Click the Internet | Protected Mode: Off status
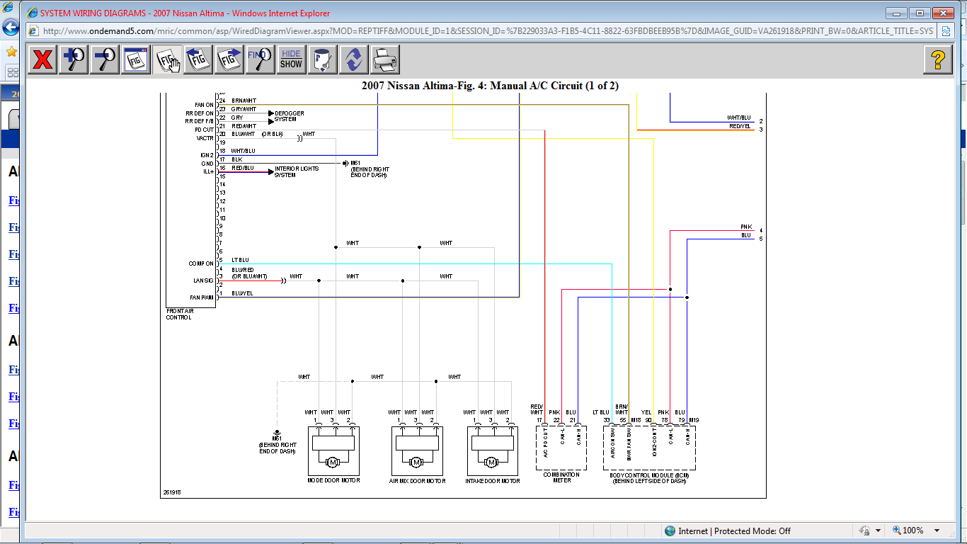967x544 pixels. click(x=734, y=531)
